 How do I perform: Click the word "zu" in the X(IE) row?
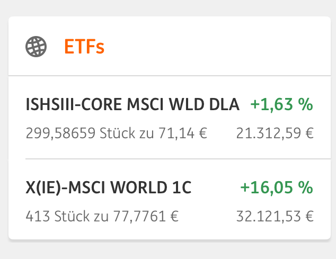95,216
